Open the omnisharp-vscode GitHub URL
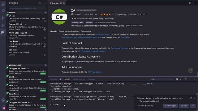198x111 pixels. coord(81,38)
